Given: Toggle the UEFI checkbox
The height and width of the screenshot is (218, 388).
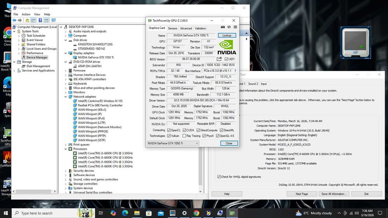Looking at the screenshot, I should (x=226, y=59).
